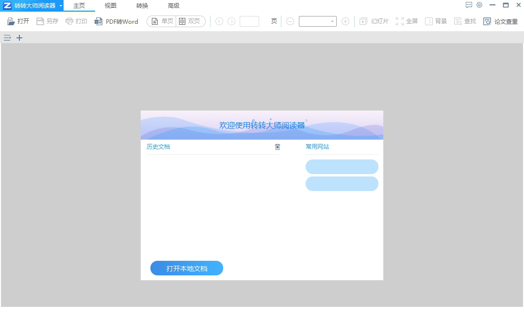Screen dimensions: 524x319
Task: Open the 视图 view tab
Action: pos(110,6)
